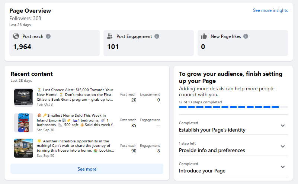Open the Another incredible opportunity post text
This screenshot has width=298, height=184.
pos(76,146)
